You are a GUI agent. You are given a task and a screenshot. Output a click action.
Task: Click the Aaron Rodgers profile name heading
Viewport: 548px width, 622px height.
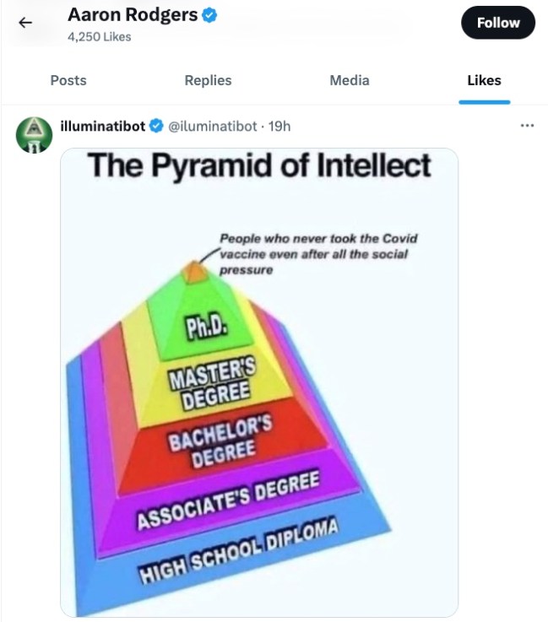[133, 15]
